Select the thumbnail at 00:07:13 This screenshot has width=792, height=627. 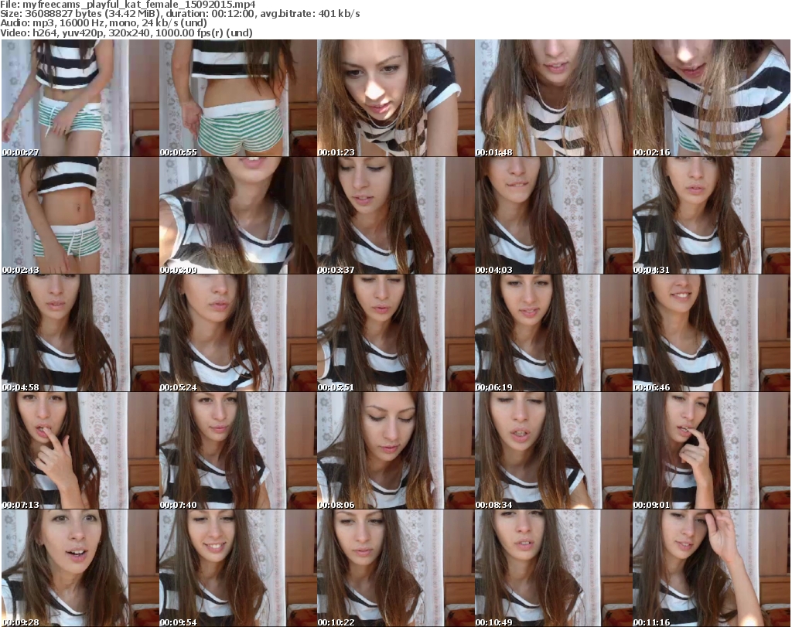[80, 450]
